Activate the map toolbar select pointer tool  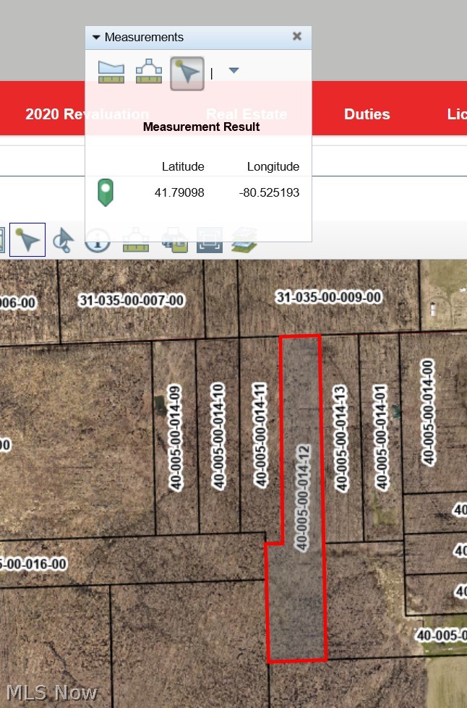[27, 239]
